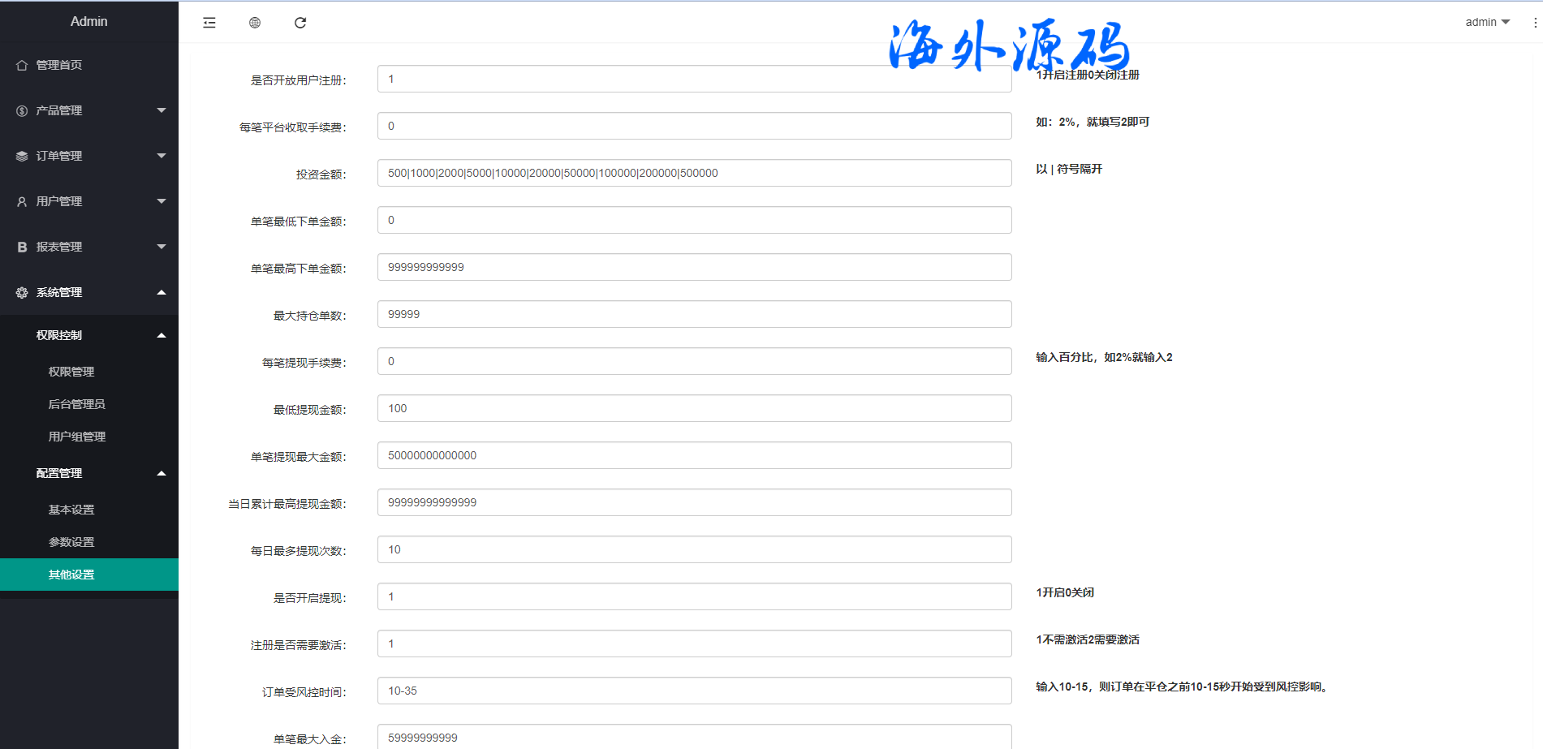
Task: Collapse the sidebar with the menu fold icon
Action: (x=209, y=23)
